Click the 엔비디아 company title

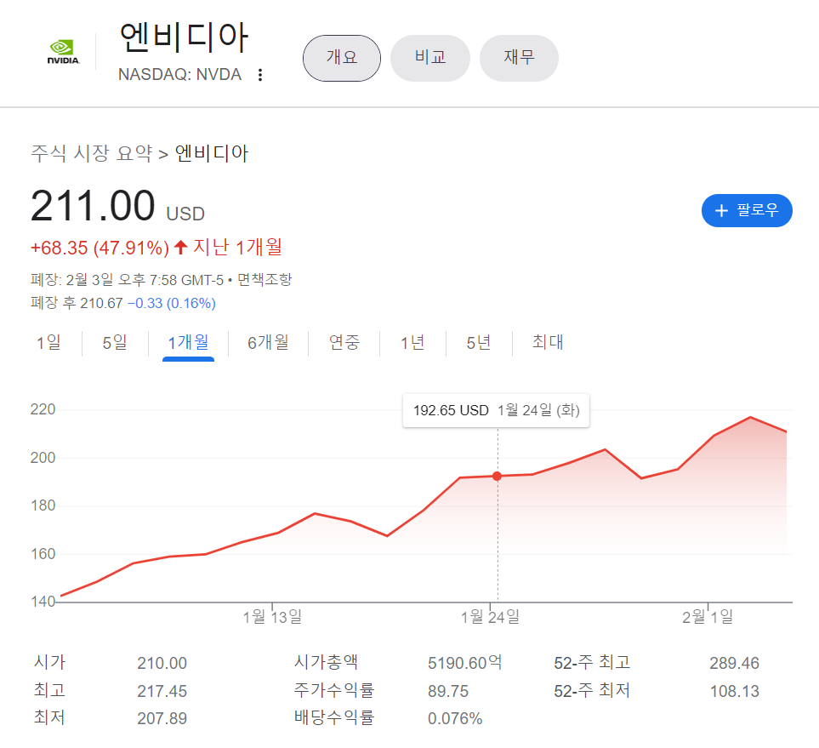click(184, 37)
